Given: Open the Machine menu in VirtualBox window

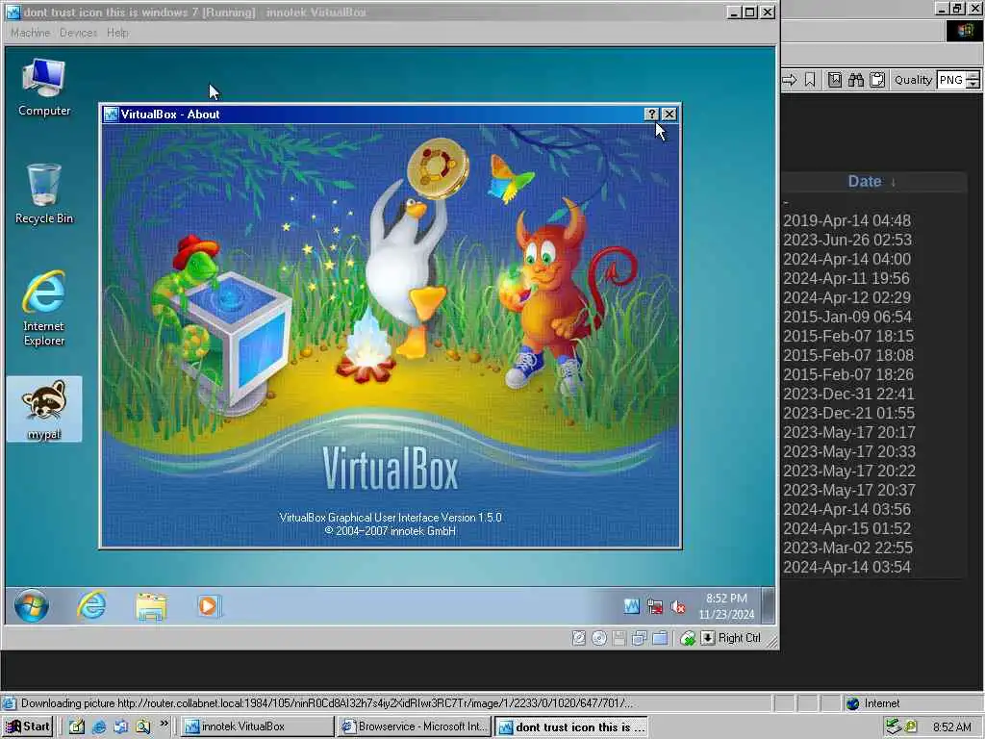Looking at the screenshot, I should click(30, 33).
